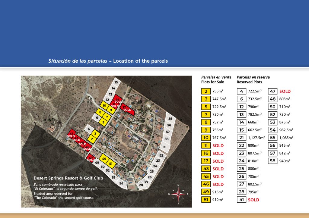Select the white legend box numbered 41
Image resolution: width=309 pixels, height=218 pixels.
coord(241,200)
